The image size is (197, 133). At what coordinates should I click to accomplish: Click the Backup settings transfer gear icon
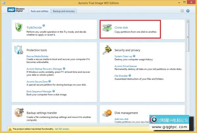(x=19, y=113)
